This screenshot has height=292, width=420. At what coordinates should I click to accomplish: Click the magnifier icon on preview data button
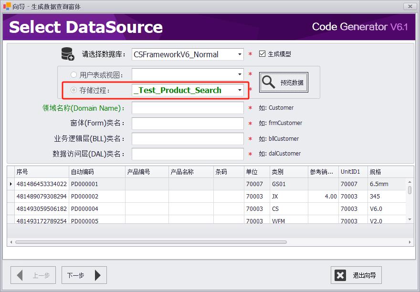coord(269,82)
